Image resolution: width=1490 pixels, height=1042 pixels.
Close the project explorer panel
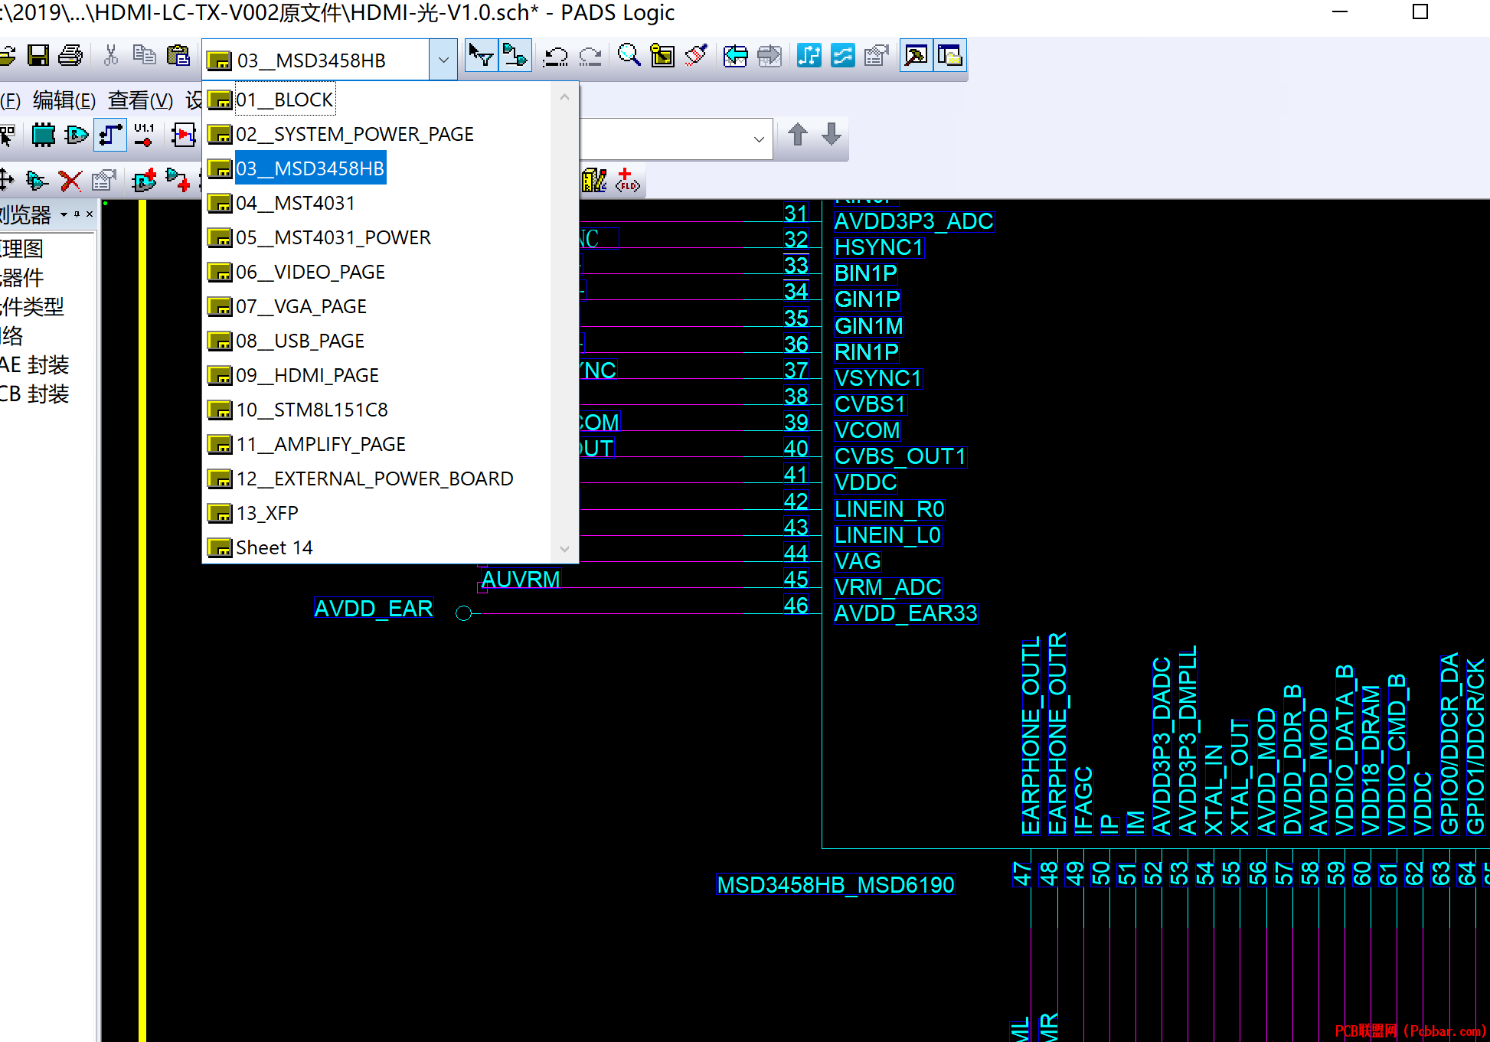90,214
